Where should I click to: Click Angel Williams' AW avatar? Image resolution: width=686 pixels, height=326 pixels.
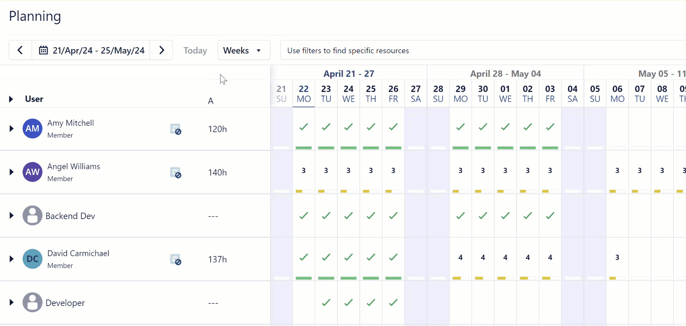[x=32, y=172]
